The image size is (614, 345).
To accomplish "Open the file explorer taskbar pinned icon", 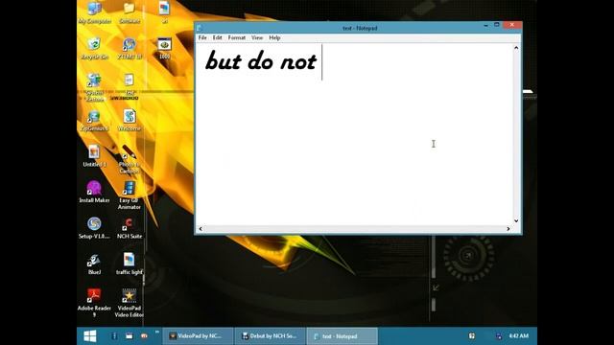I will [x=129, y=336].
